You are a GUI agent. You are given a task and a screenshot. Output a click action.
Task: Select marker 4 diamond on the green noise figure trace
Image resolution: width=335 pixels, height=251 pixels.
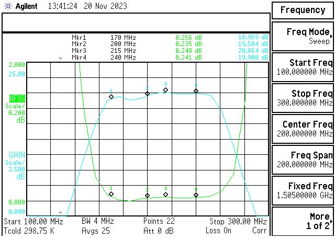[x=196, y=195]
